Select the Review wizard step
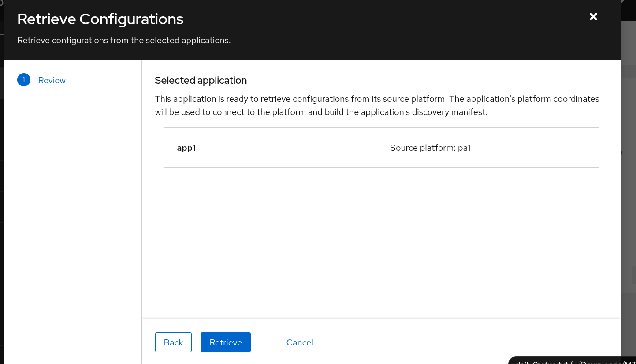The height and width of the screenshot is (364, 636). 52,80
